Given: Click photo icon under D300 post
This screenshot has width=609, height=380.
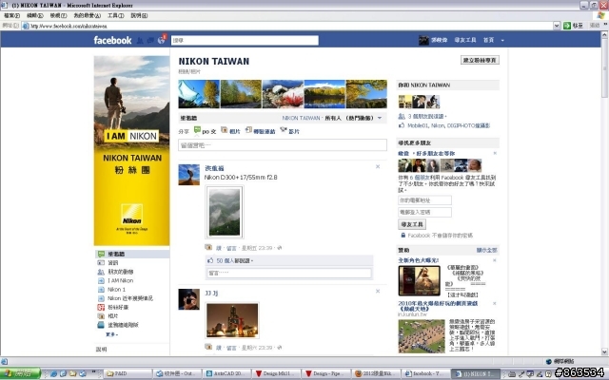Looking at the screenshot, I should 208,247.
